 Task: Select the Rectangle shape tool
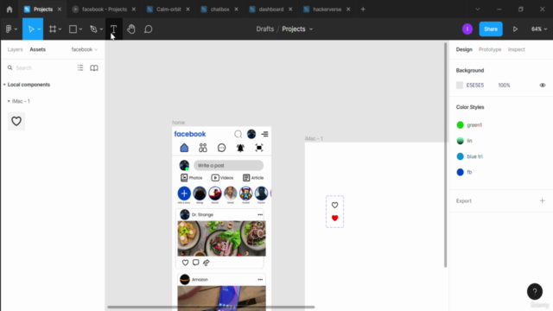(73, 29)
